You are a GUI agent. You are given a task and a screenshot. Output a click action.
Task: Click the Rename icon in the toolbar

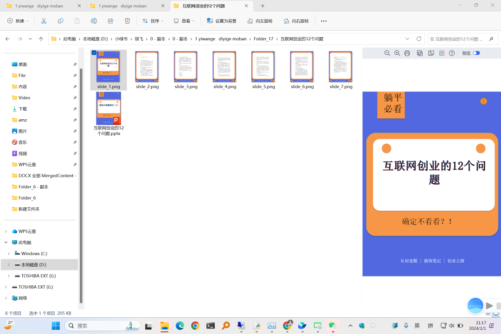(x=94, y=21)
